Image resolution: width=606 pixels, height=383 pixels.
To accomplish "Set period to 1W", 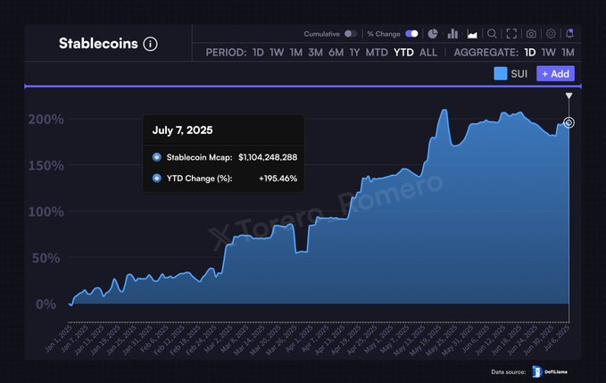I will pyautogui.click(x=277, y=53).
